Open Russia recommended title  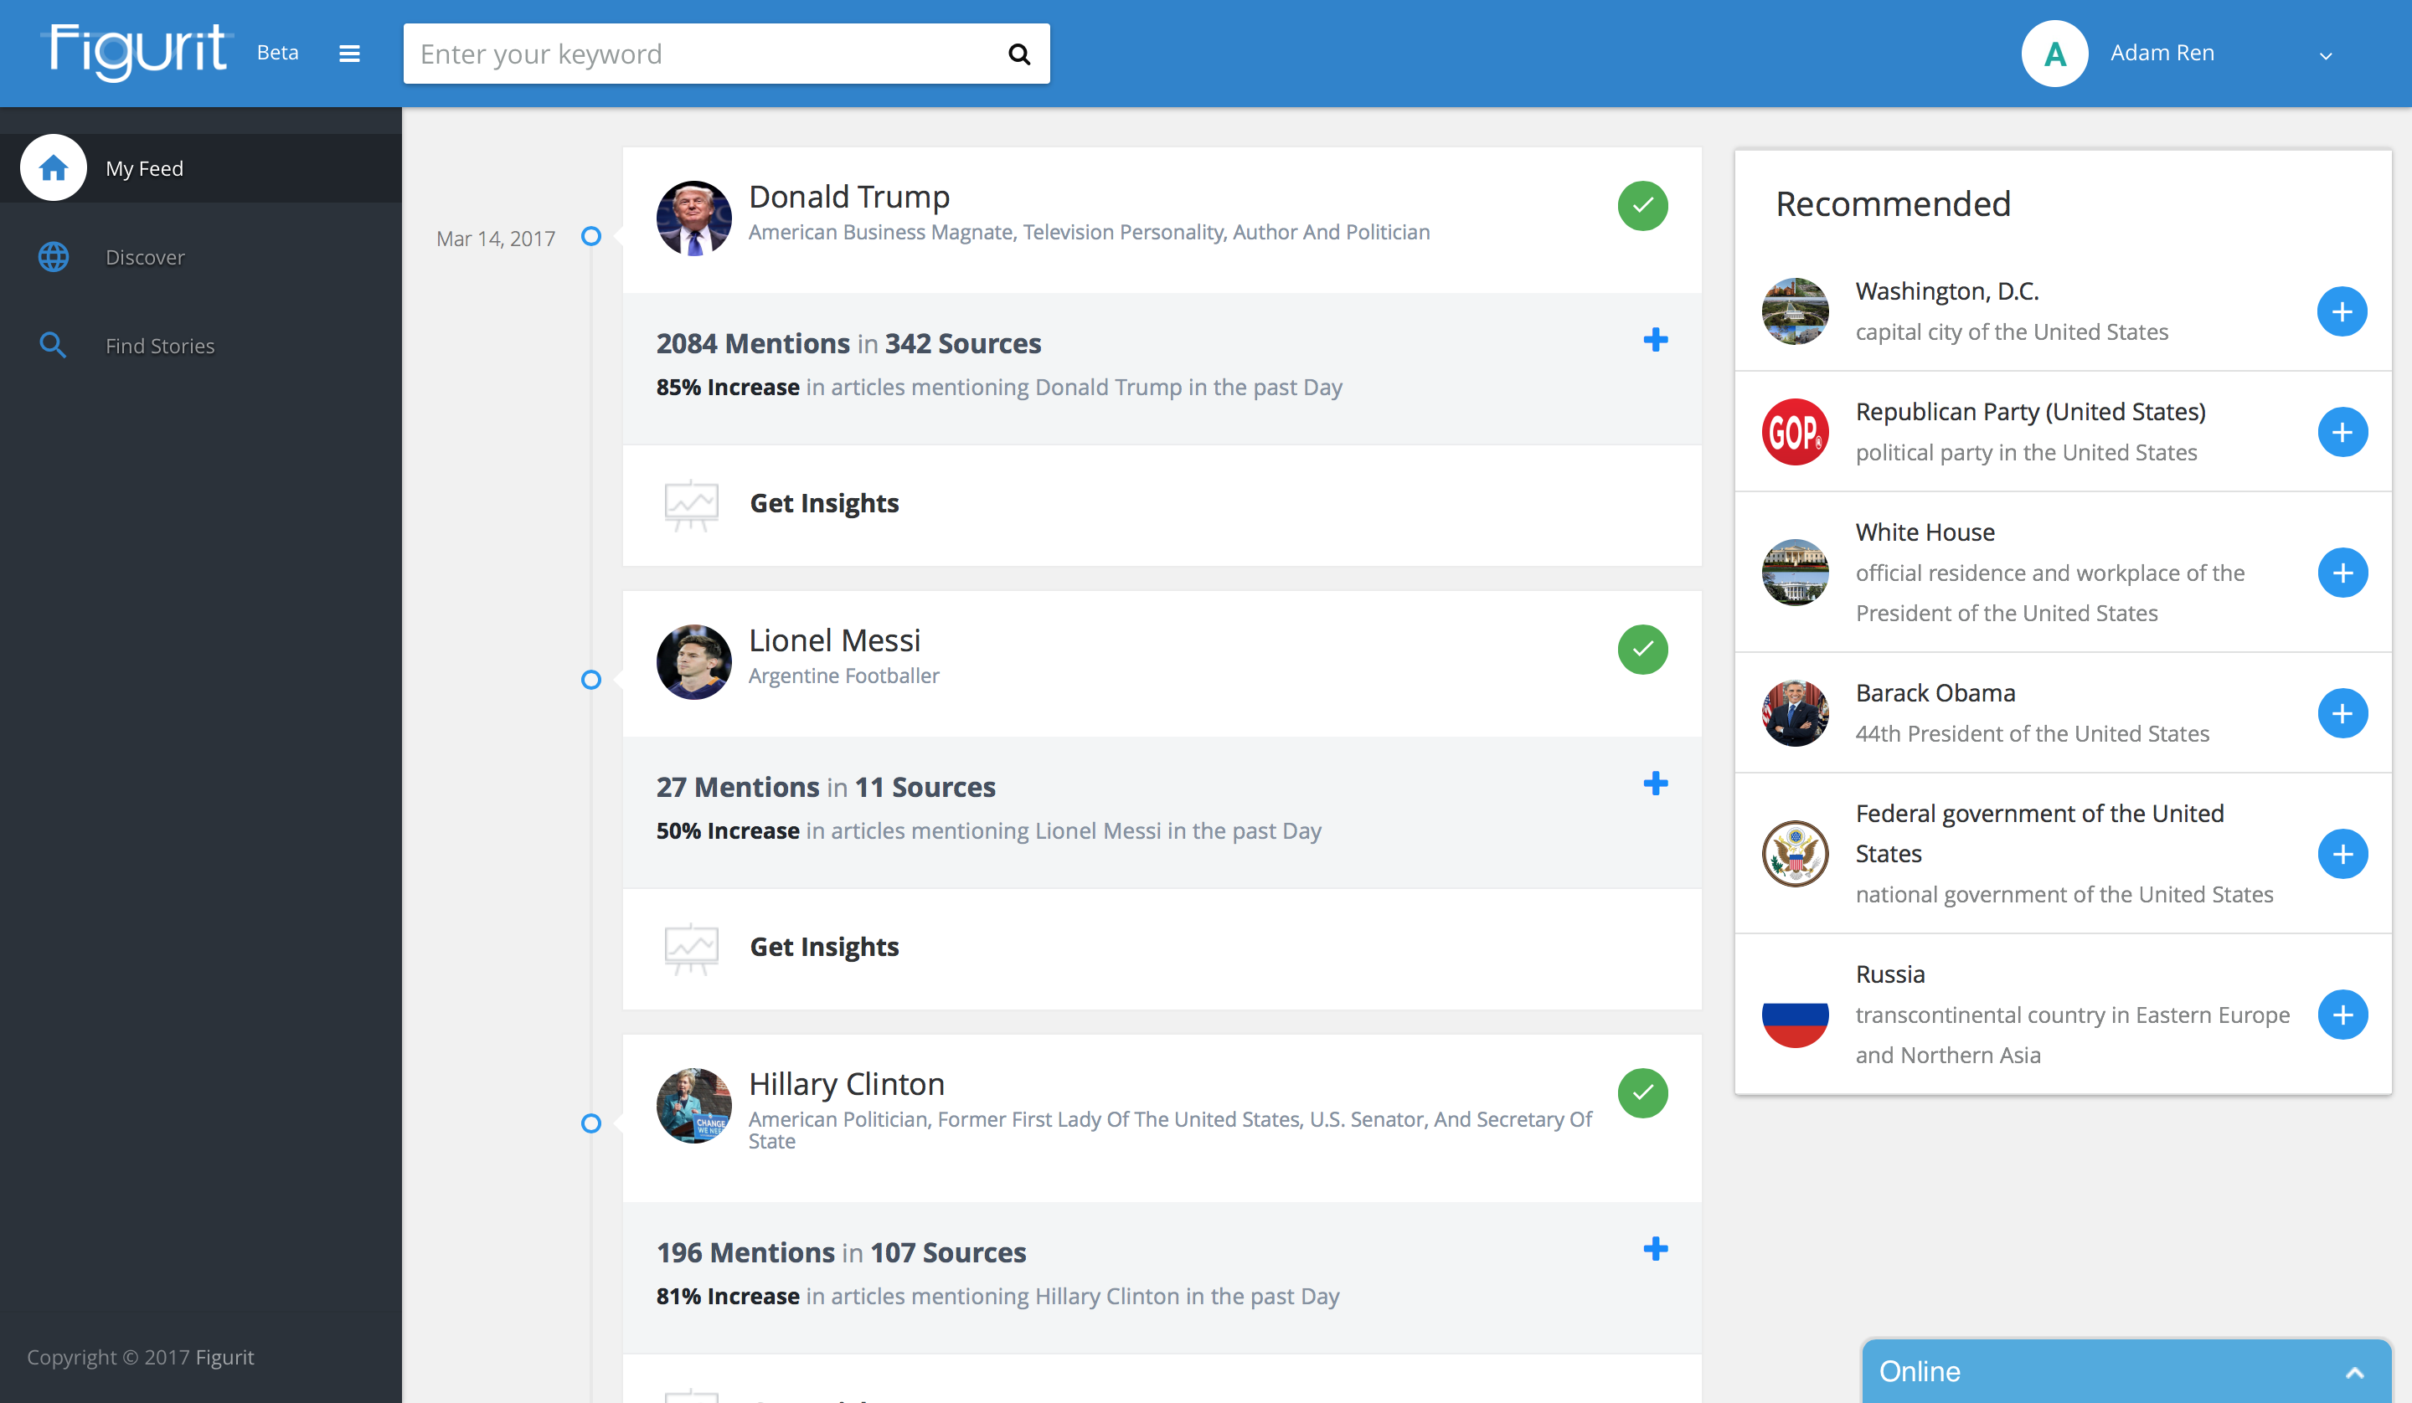click(x=1890, y=974)
